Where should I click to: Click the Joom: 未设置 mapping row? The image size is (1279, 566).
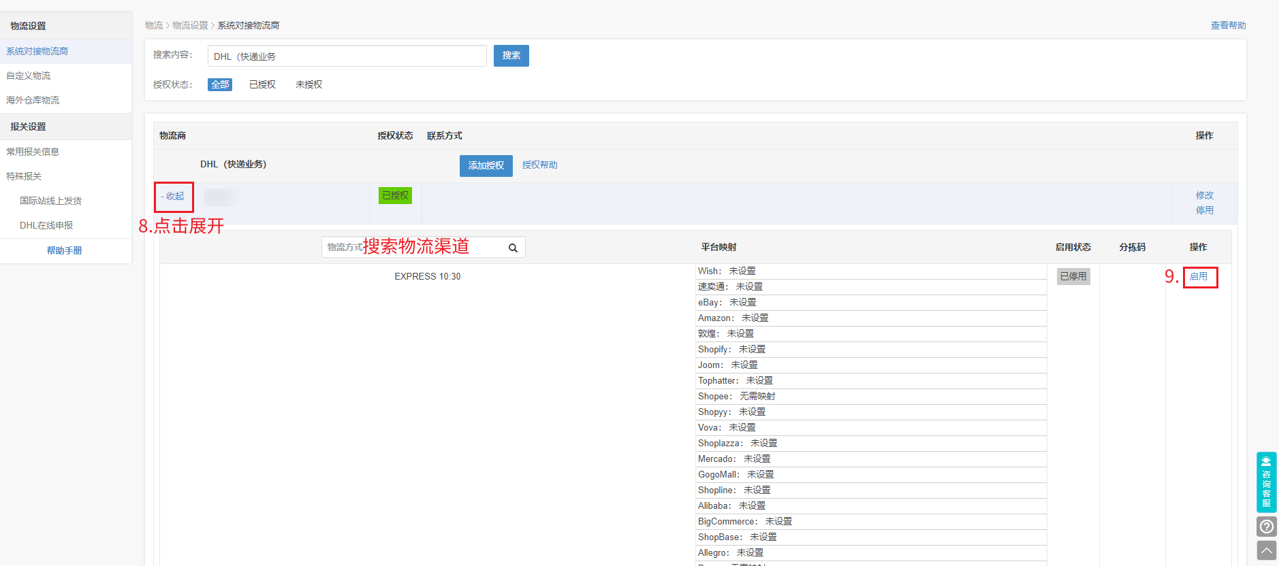click(871, 365)
